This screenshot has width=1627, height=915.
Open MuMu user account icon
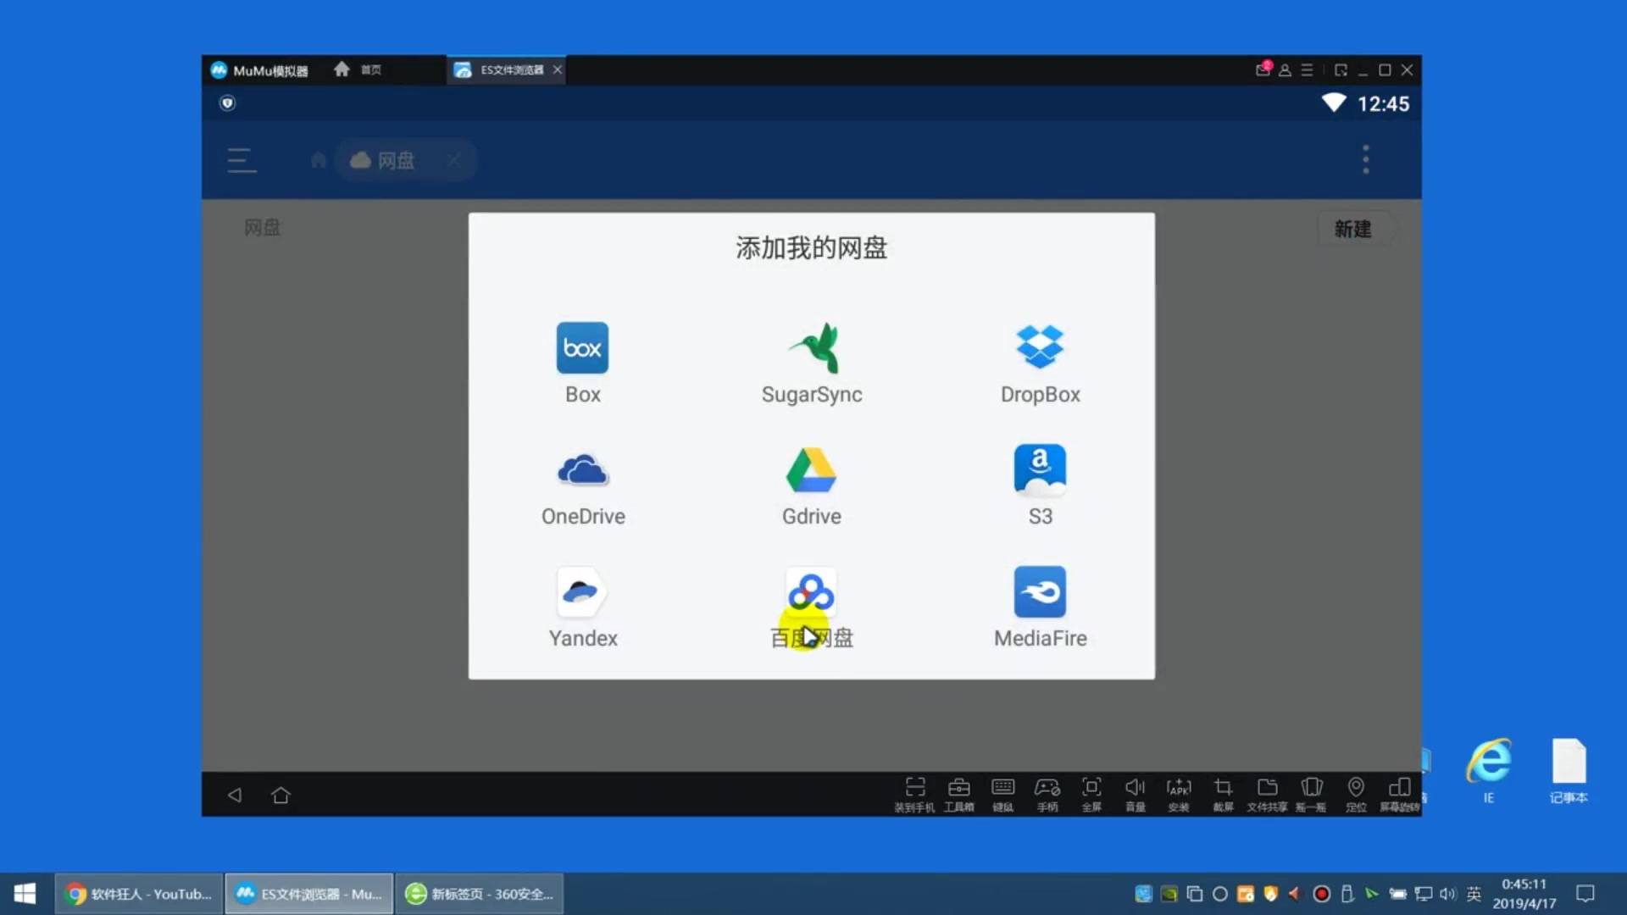click(x=1285, y=70)
